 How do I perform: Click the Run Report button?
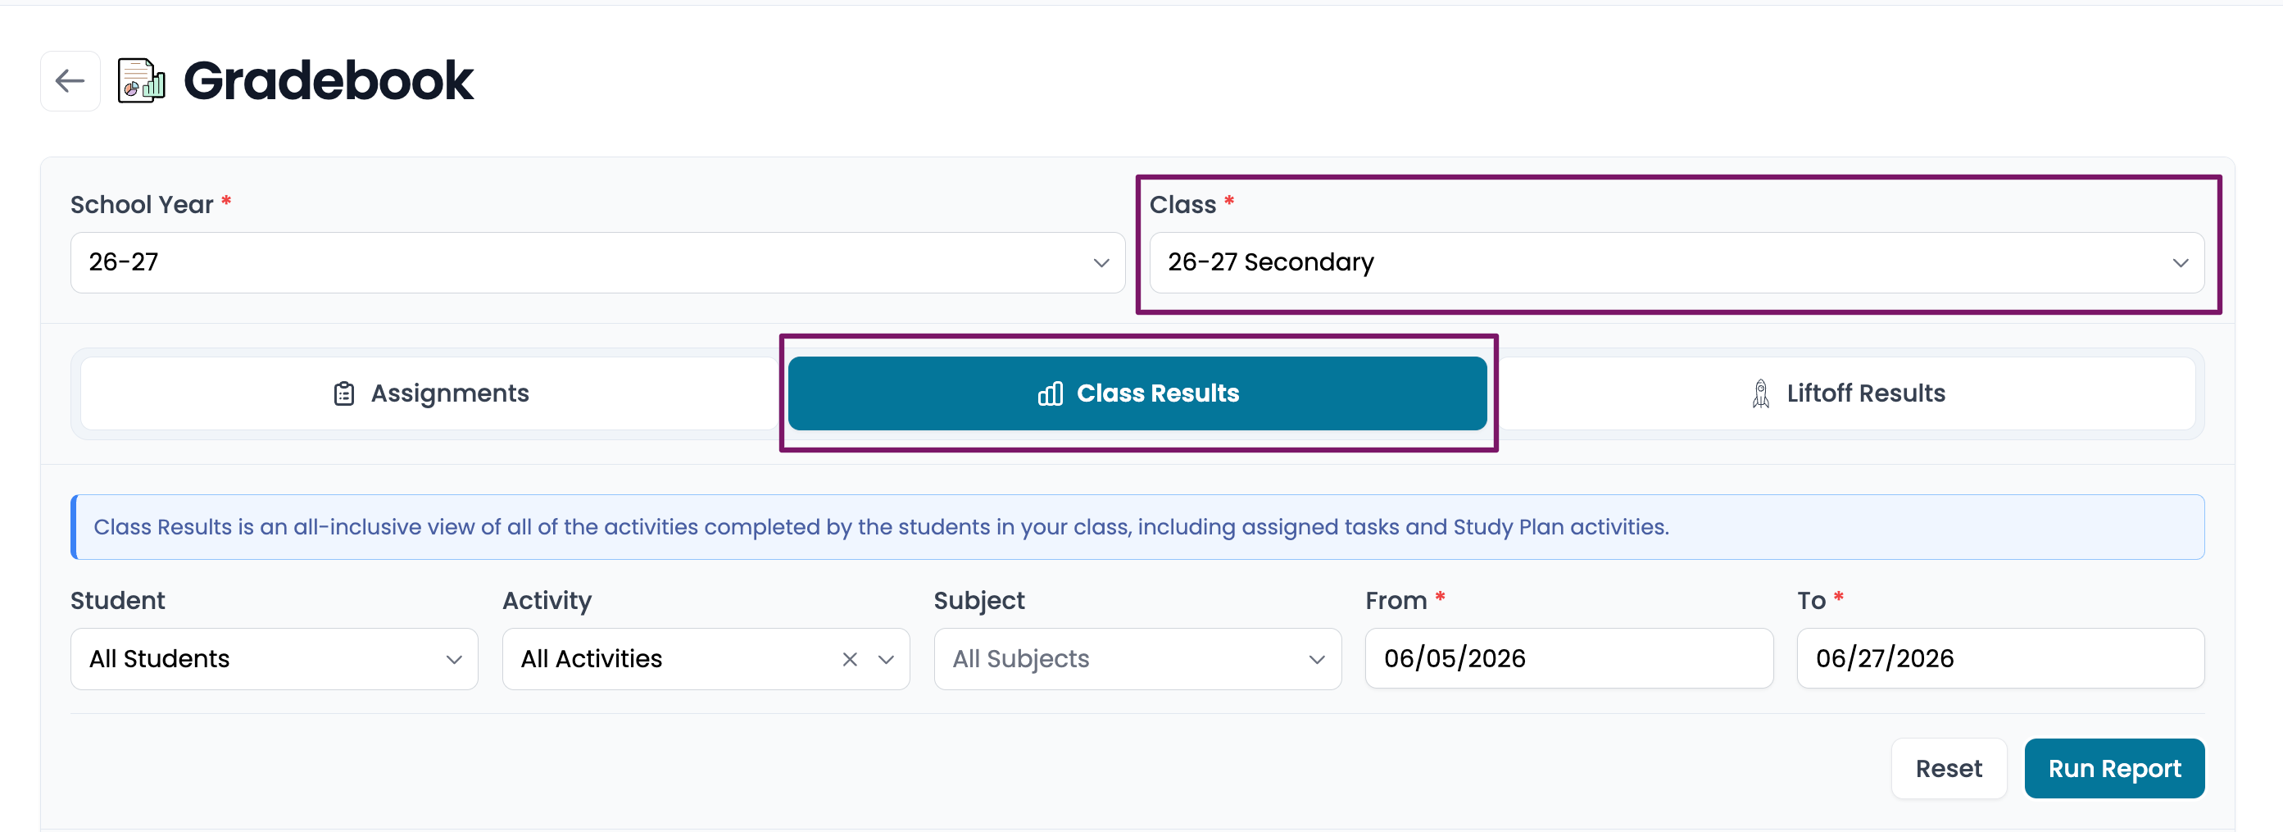2113,768
